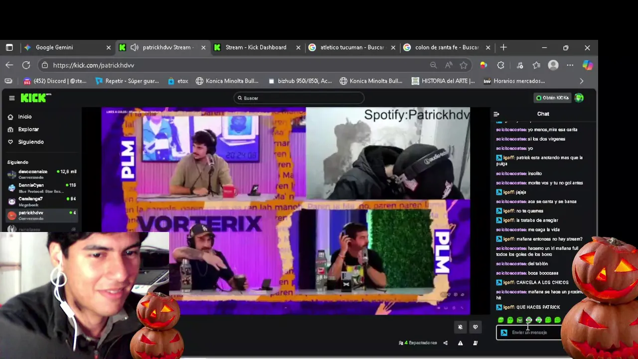
Task: Reload the current page
Action: point(26,65)
